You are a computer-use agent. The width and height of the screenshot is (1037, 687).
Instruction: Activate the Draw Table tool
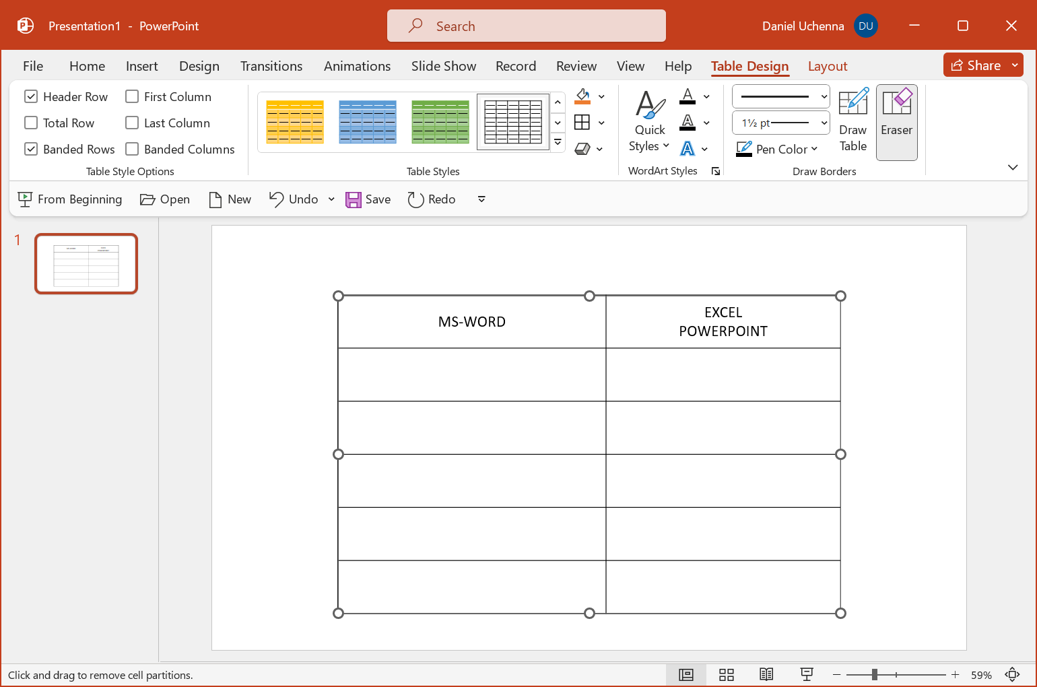[852, 122]
